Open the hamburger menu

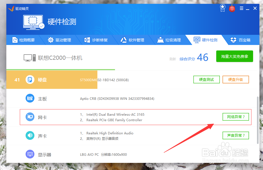(241, 8)
